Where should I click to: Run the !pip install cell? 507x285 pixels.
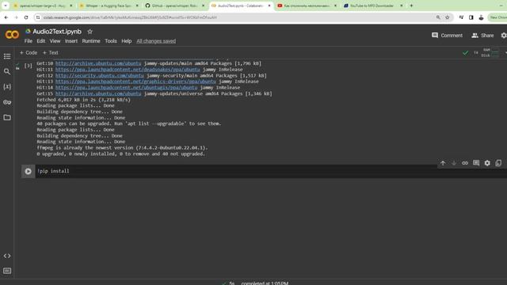click(x=29, y=171)
